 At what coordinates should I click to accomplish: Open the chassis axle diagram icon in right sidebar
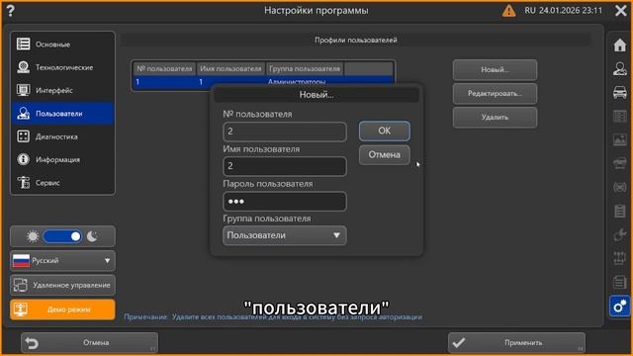pos(620,258)
